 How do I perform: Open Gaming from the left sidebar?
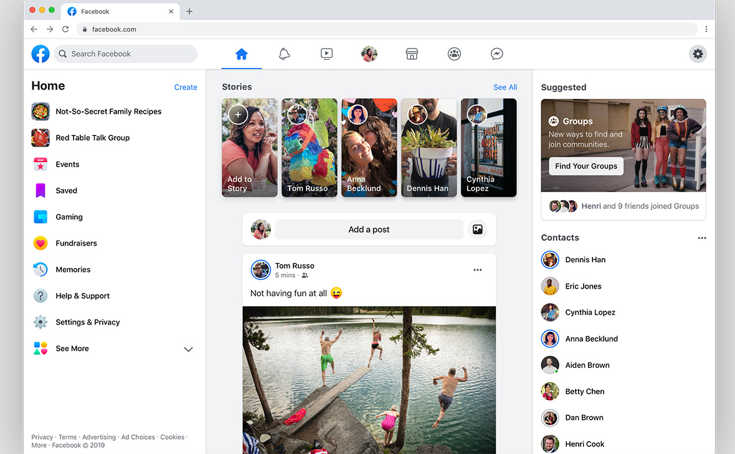click(69, 217)
